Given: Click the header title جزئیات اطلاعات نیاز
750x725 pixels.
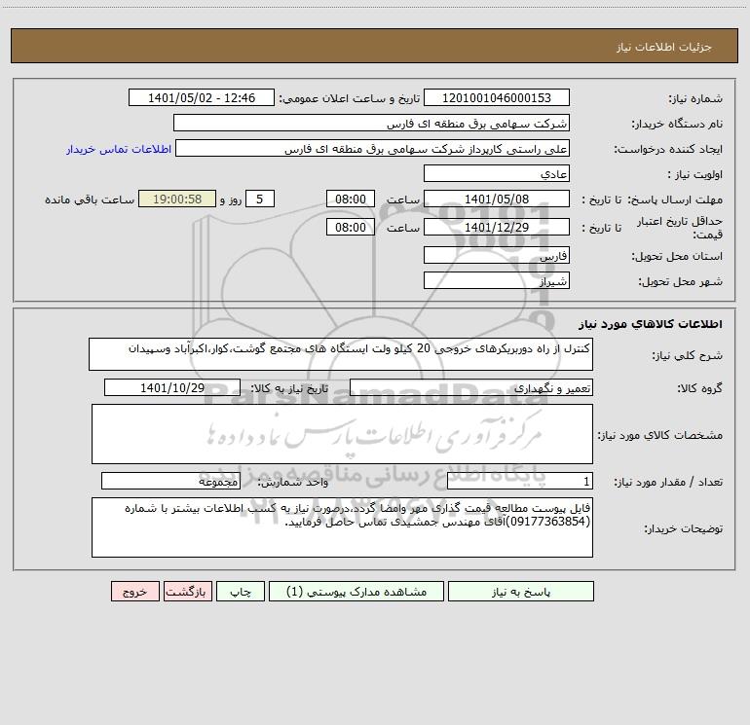Looking at the screenshot, I should tap(664, 47).
